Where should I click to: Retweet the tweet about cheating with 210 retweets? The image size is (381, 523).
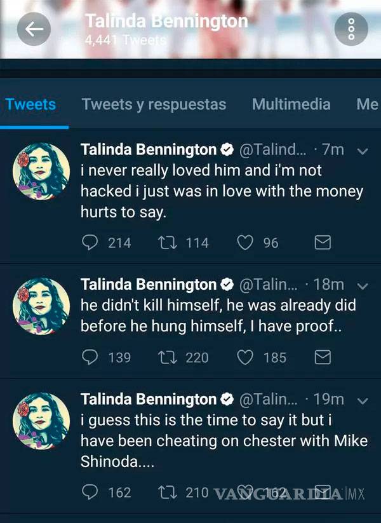click(x=168, y=492)
